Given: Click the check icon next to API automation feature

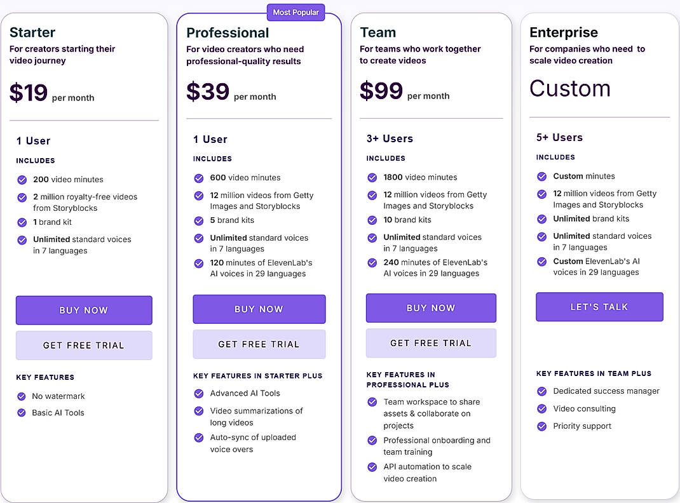Looking at the screenshot, I should point(372,467).
